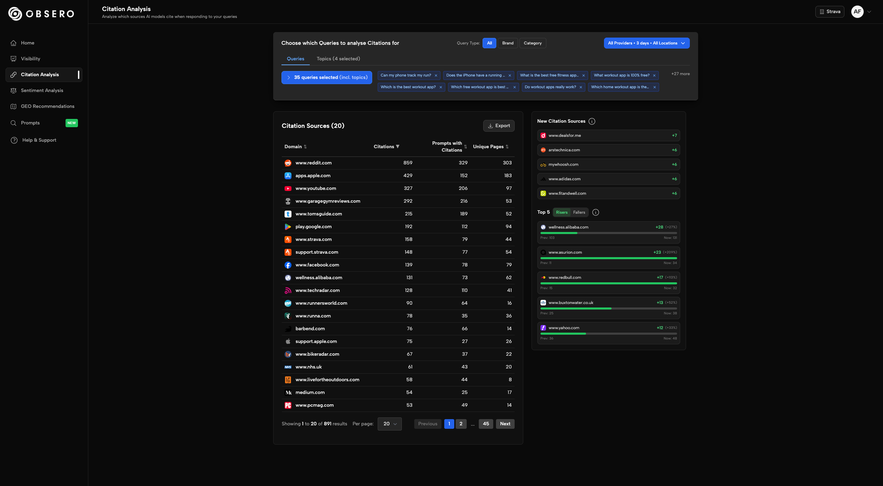Open Help & Support
The height and width of the screenshot is (486, 883).
coord(38,140)
